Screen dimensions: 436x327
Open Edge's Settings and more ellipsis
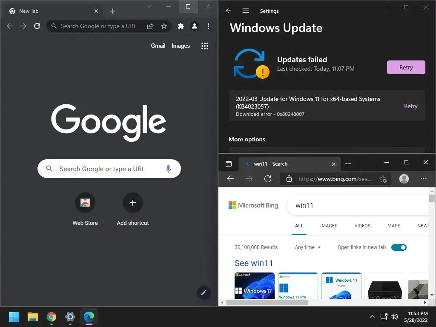click(424, 179)
